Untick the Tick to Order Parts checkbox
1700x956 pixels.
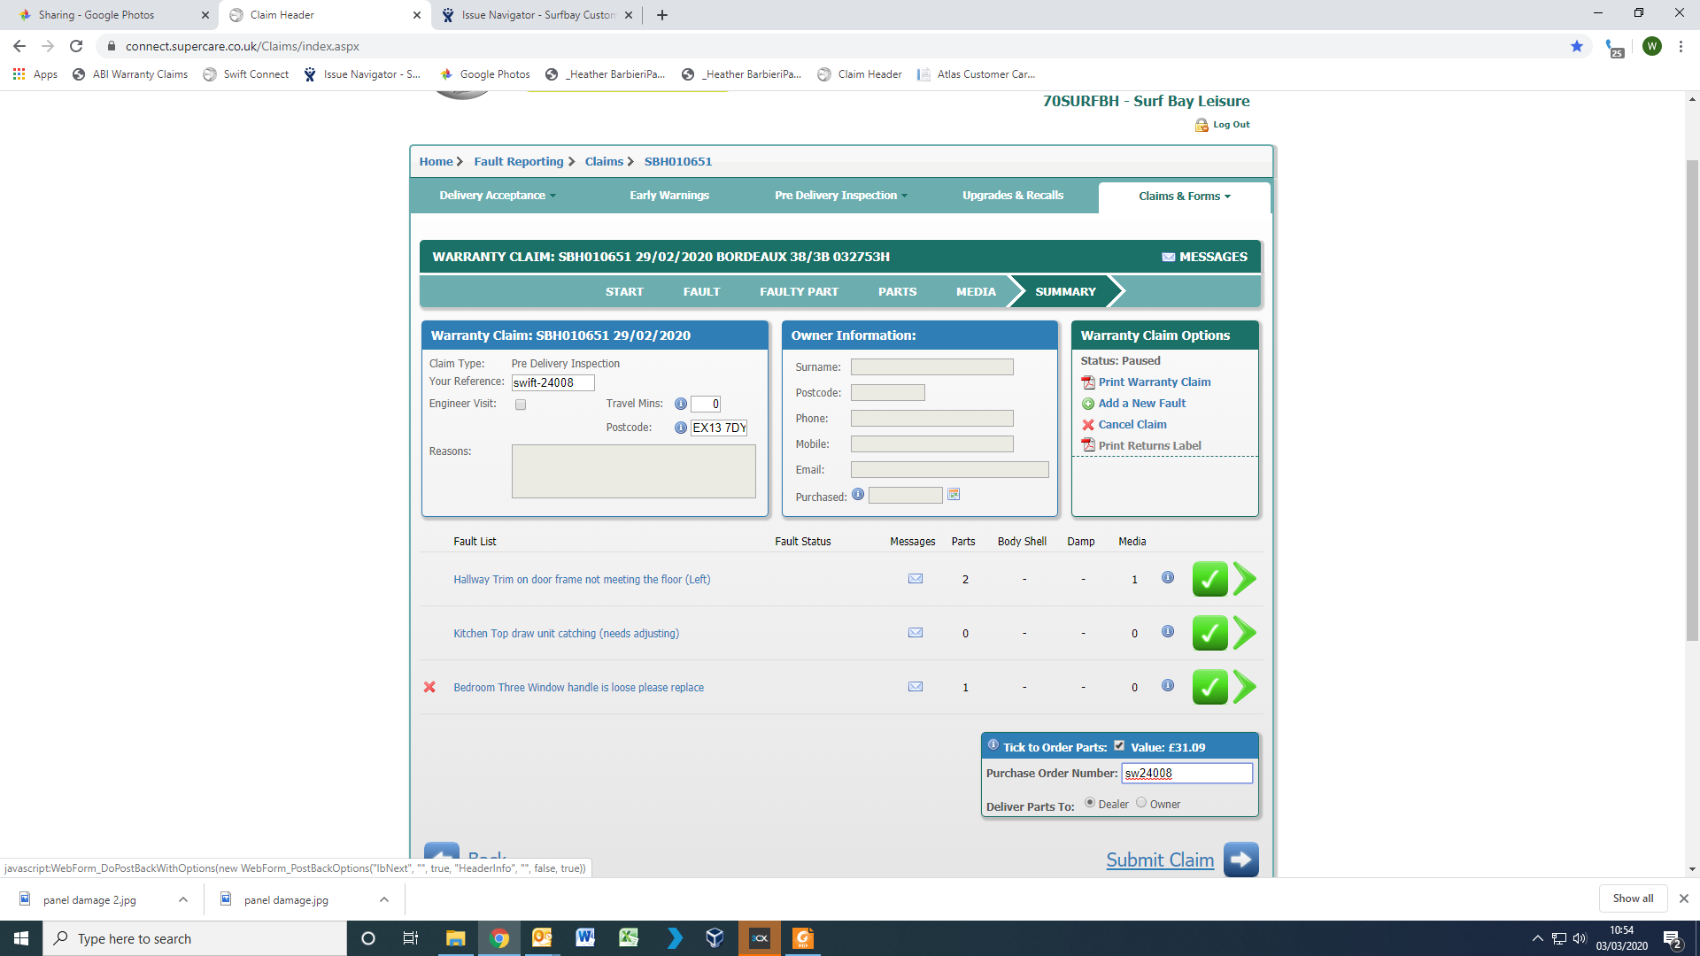(1119, 745)
